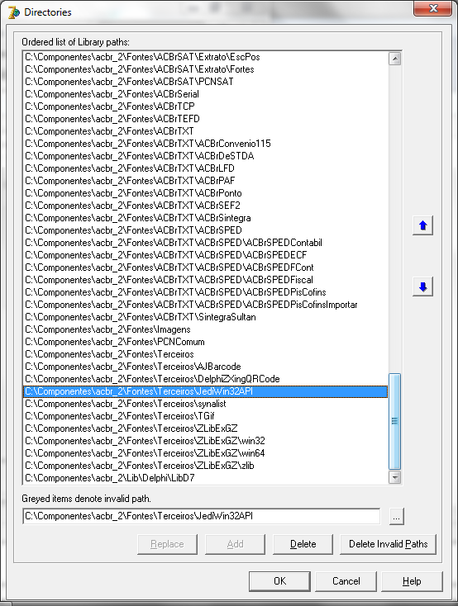Move selected path down with blue arrow
This screenshot has width=458, height=606.
pos(422,286)
